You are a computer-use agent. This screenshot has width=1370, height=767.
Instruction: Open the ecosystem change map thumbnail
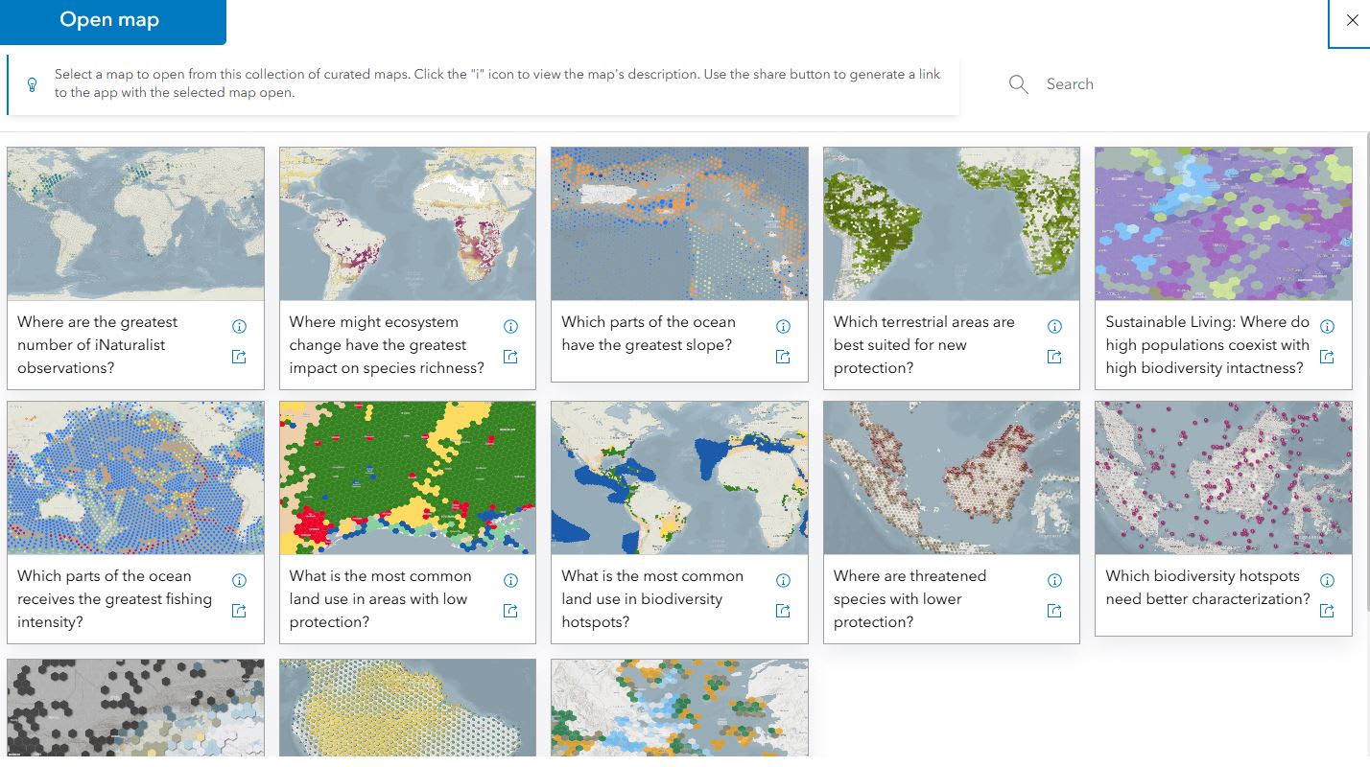click(x=408, y=223)
